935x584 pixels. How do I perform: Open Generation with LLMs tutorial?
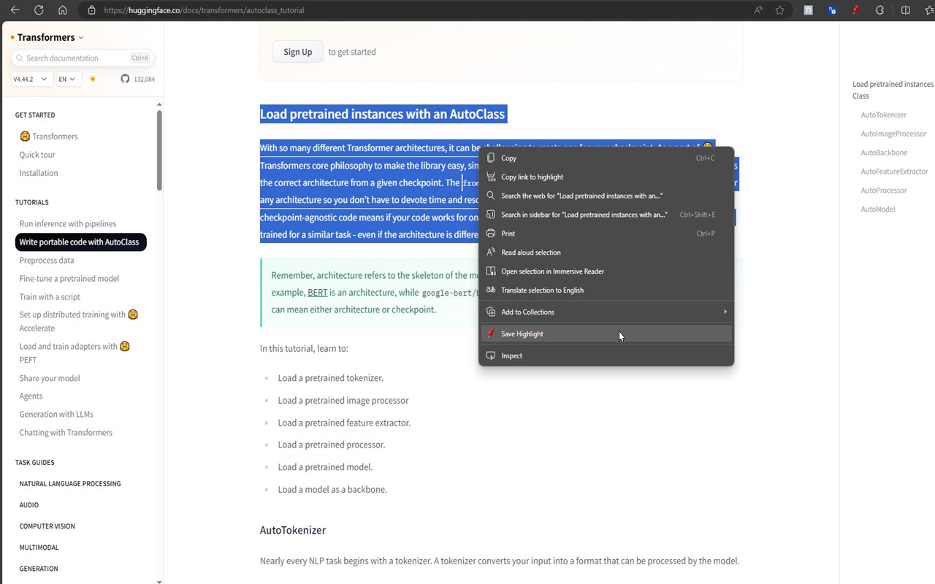point(56,414)
